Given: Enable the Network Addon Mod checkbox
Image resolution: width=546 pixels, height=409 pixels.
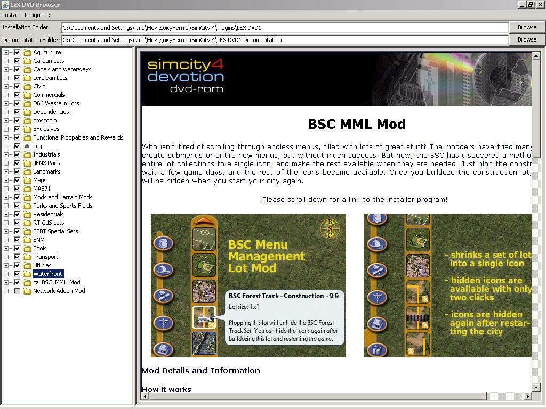Looking at the screenshot, I should (x=17, y=291).
